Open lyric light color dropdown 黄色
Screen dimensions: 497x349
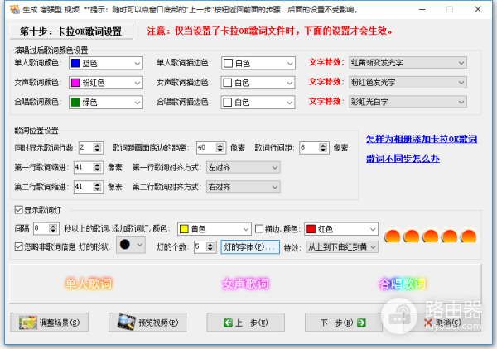[x=215, y=229]
